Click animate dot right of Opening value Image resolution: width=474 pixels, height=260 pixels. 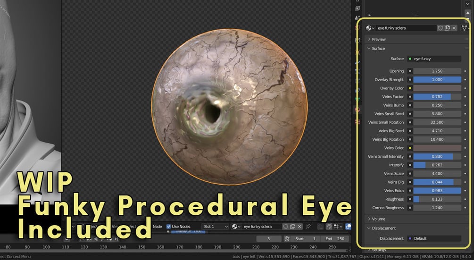tap(465, 71)
